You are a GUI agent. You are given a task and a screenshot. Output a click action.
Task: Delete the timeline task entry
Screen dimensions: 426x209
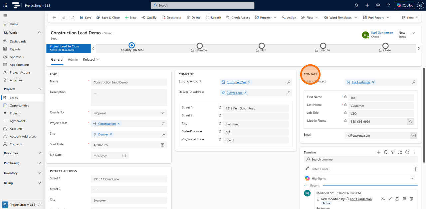411,199
